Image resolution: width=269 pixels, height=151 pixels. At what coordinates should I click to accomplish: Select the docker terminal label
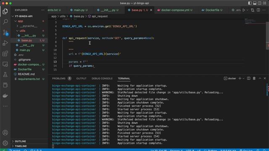pyautogui.click(x=230, y=78)
